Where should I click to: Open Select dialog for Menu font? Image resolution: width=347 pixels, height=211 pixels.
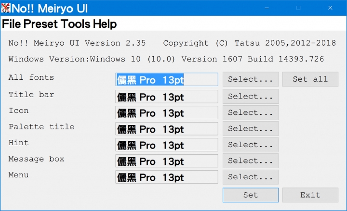[251, 177]
